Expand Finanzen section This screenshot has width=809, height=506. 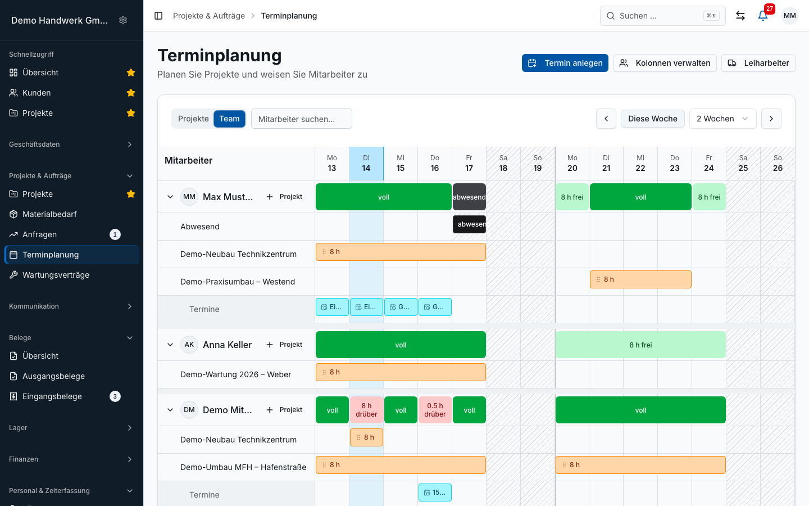click(71, 459)
